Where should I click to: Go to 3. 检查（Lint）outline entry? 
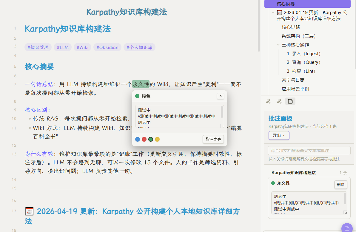point(301,71)
